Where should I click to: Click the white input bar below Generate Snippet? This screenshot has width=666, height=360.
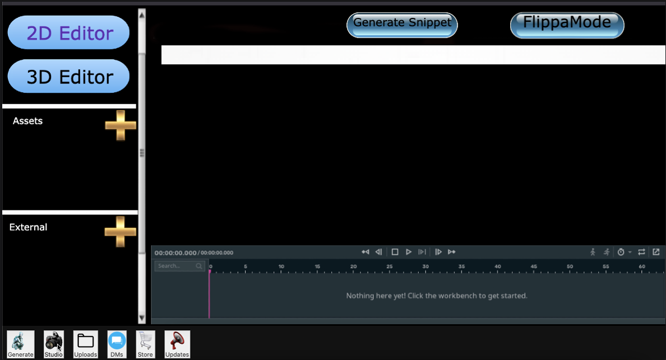tap(413, 55)
